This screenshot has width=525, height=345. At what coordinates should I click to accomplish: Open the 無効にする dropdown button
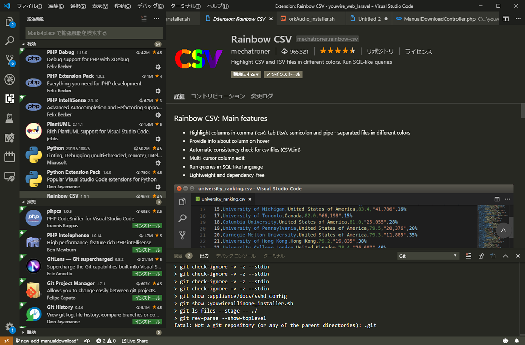246,74
